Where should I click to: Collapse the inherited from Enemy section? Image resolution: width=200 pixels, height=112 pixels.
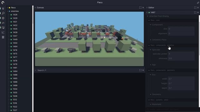point(147,16)
